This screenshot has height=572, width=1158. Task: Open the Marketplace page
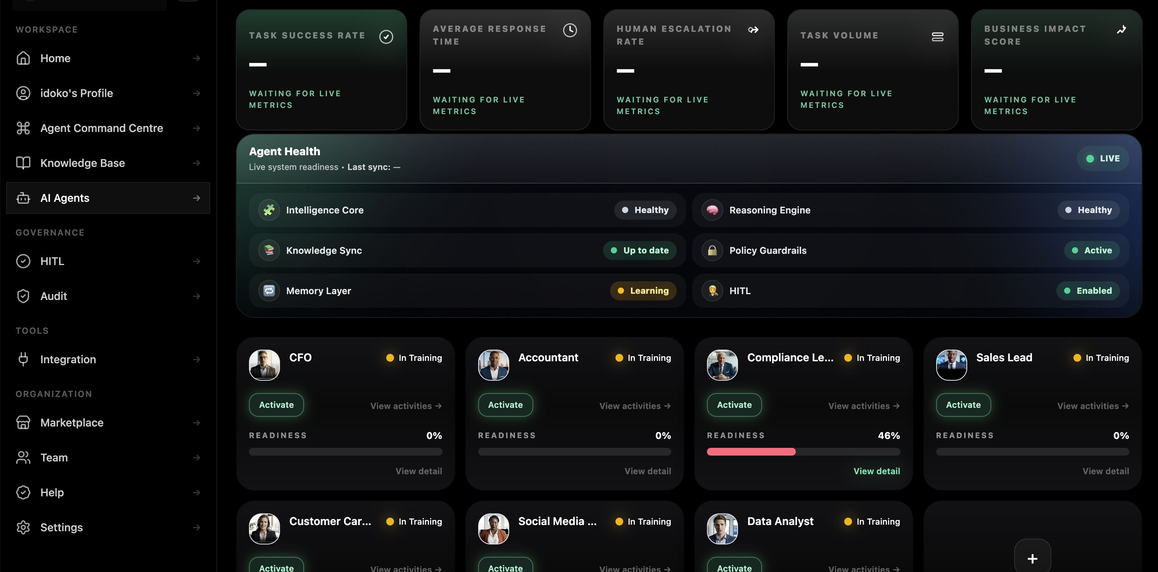click(108, 423)
